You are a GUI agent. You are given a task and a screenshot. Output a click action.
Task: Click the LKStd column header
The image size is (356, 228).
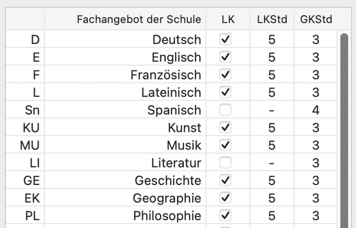(x=271, y=19)
